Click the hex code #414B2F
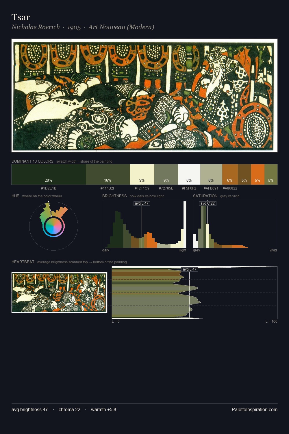The width and height of the screenshot is (289, 434). 108,188
